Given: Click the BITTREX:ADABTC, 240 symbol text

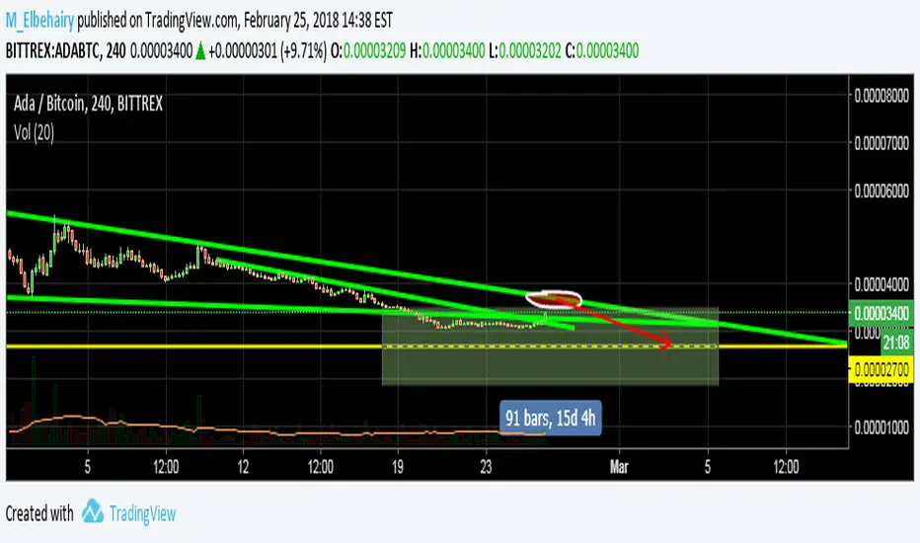Looking at the screenshot, I should click(x=66, y=51).
